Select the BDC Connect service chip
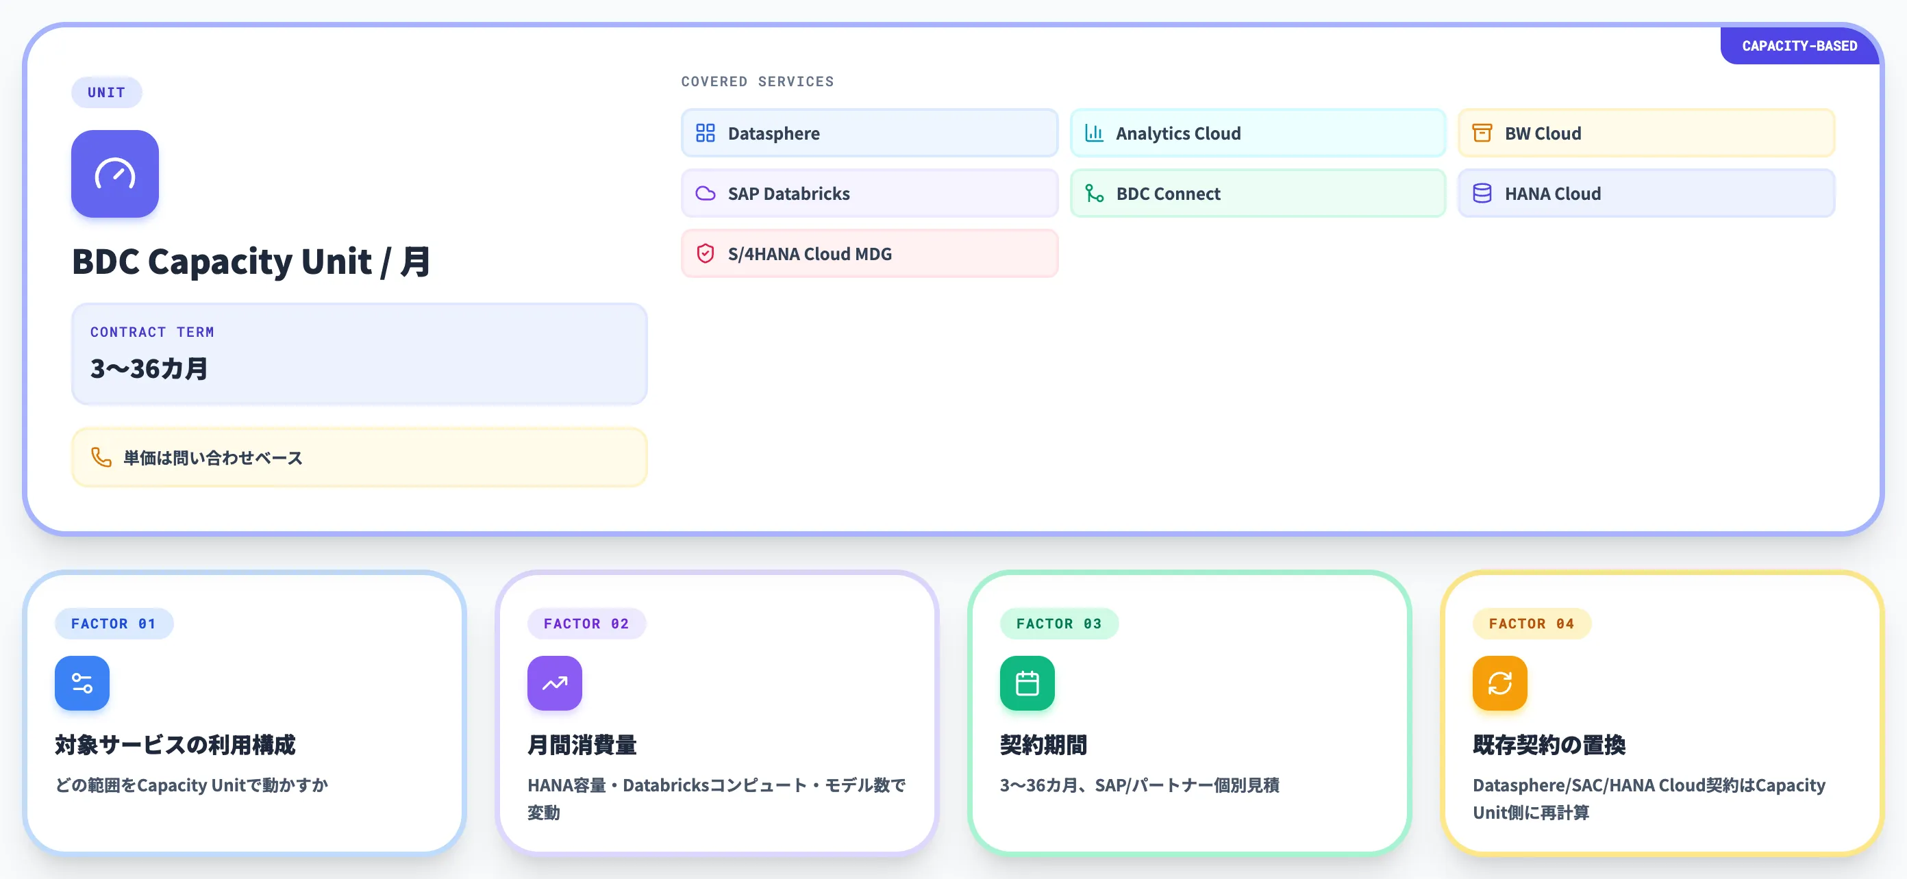 [1257, 193]
